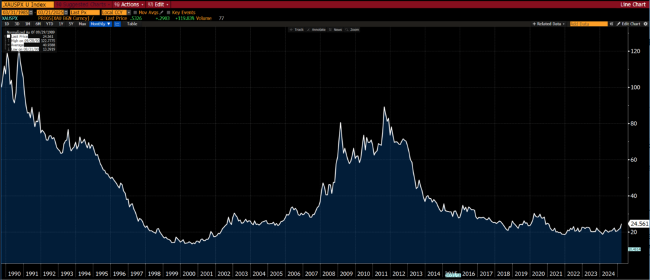Screen dimensions: 650x280
Task: Toggle the Last Price legend box
Action: [9, 36]
